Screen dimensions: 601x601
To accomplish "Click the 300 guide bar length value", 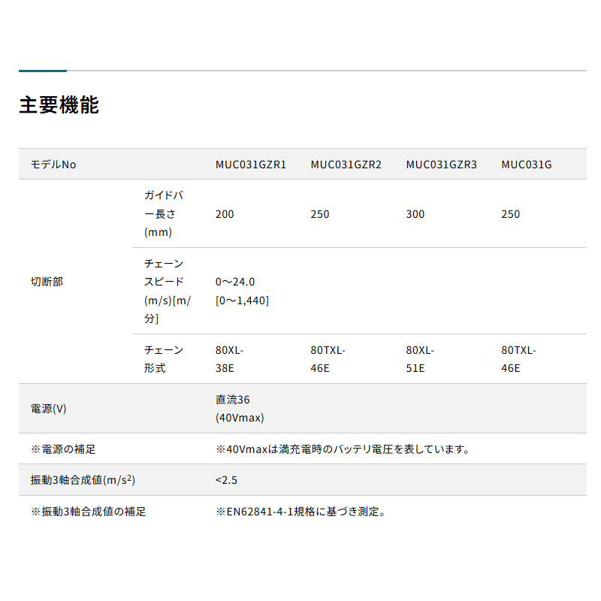I will pos(415,214).
